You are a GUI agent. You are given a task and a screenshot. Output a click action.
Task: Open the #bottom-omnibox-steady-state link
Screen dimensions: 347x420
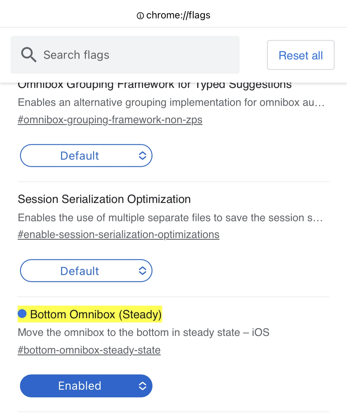(89, 350)
